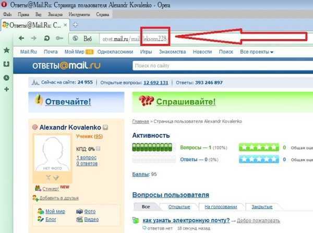Click Добавить в друзья link

(59, 198)
